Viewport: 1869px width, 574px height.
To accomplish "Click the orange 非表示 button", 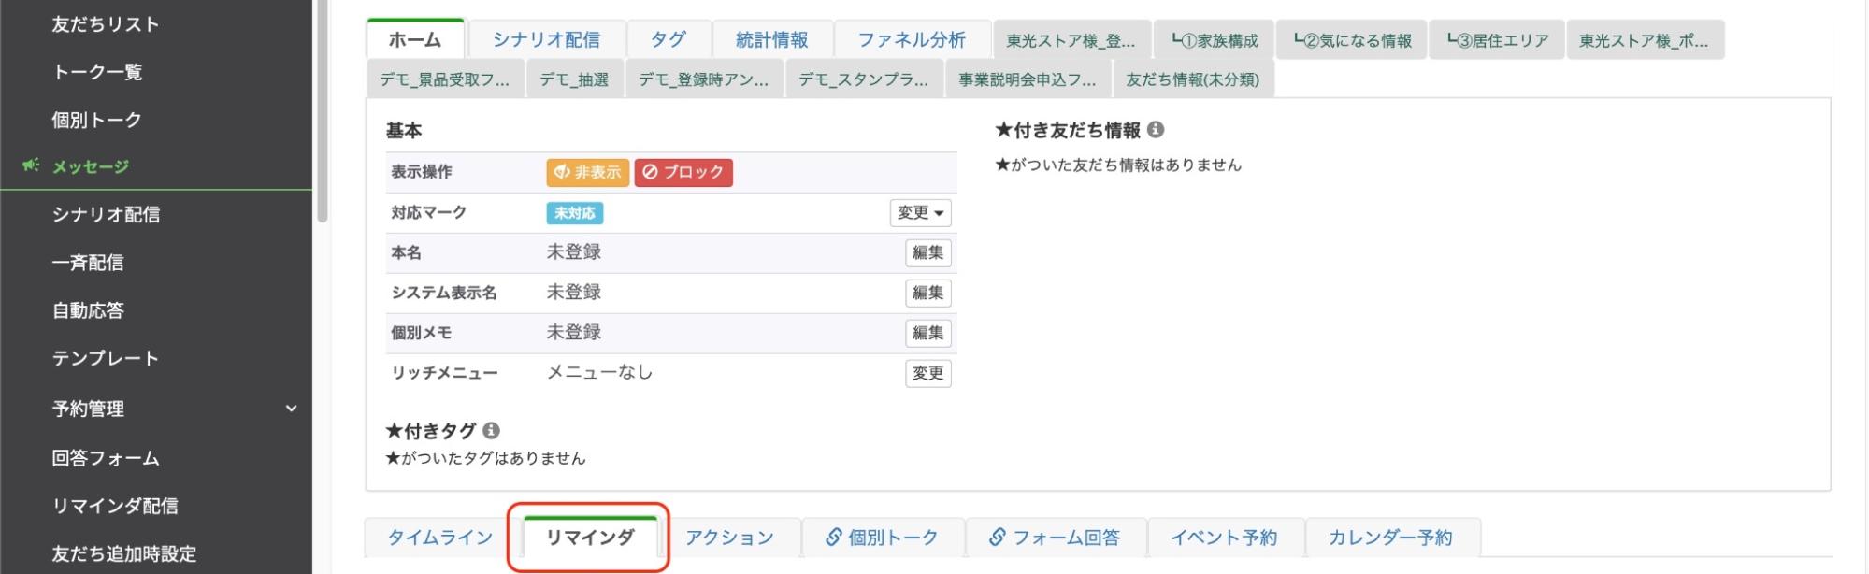I will pos(587,172).
